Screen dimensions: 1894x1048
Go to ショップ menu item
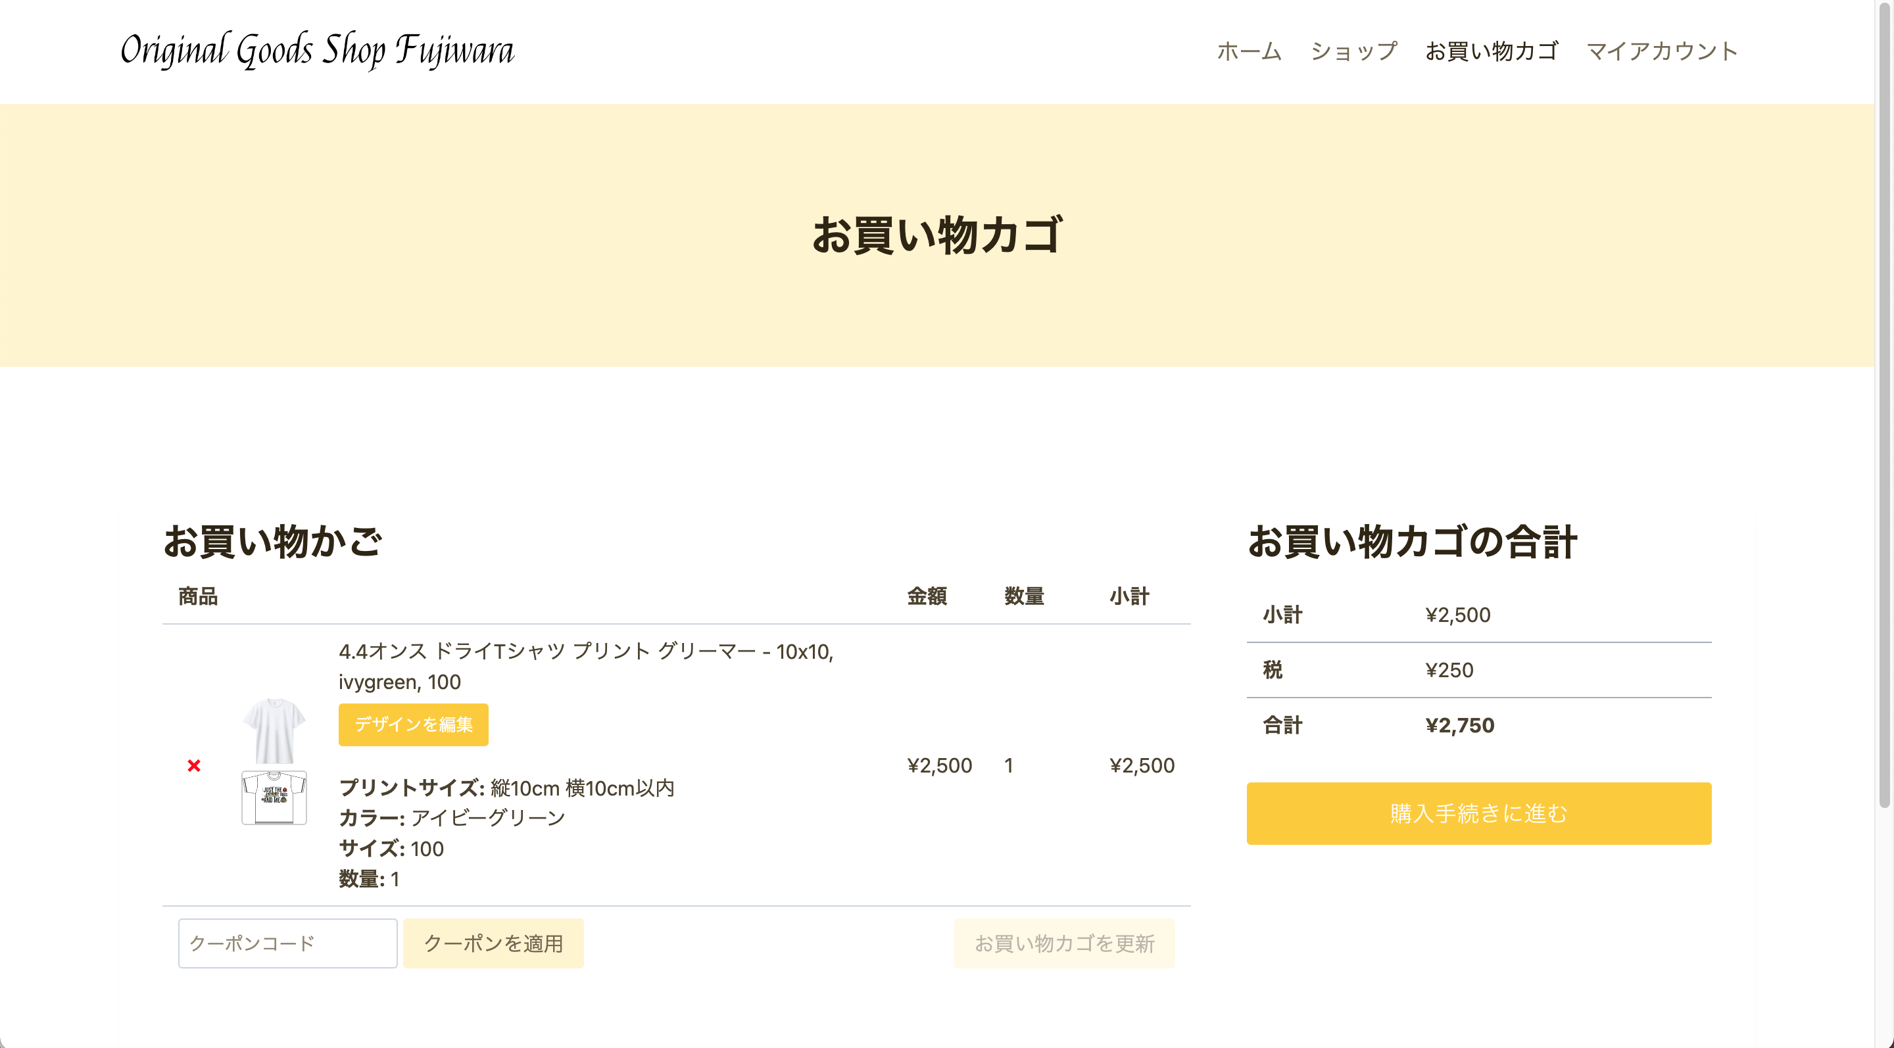click(x=1353, y=51)
